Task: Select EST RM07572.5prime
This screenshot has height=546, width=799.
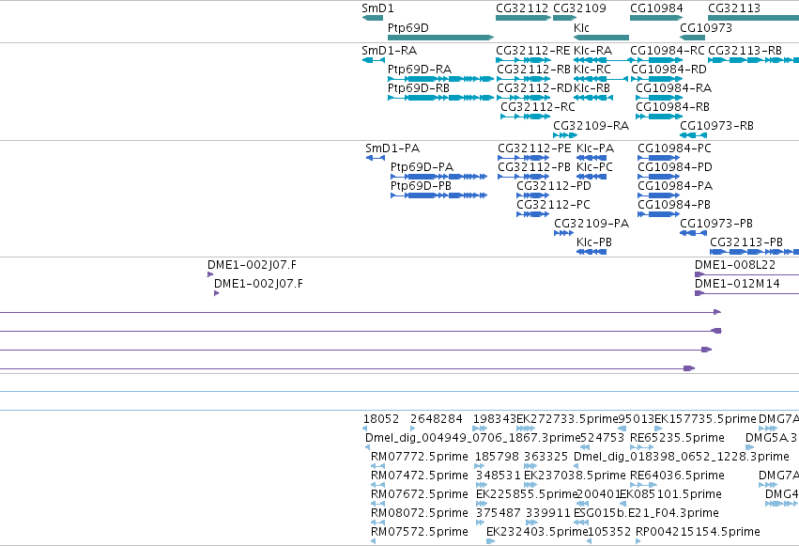Action: coord(374,541)
